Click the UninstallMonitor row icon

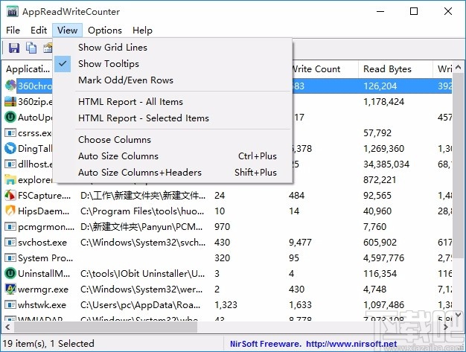click(10, 273)
